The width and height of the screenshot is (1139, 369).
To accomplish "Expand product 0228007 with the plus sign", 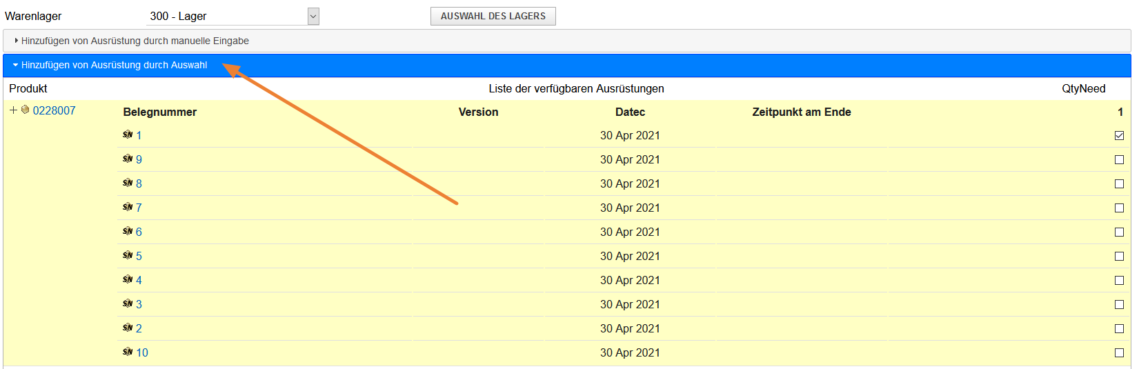I will point(13,110).
